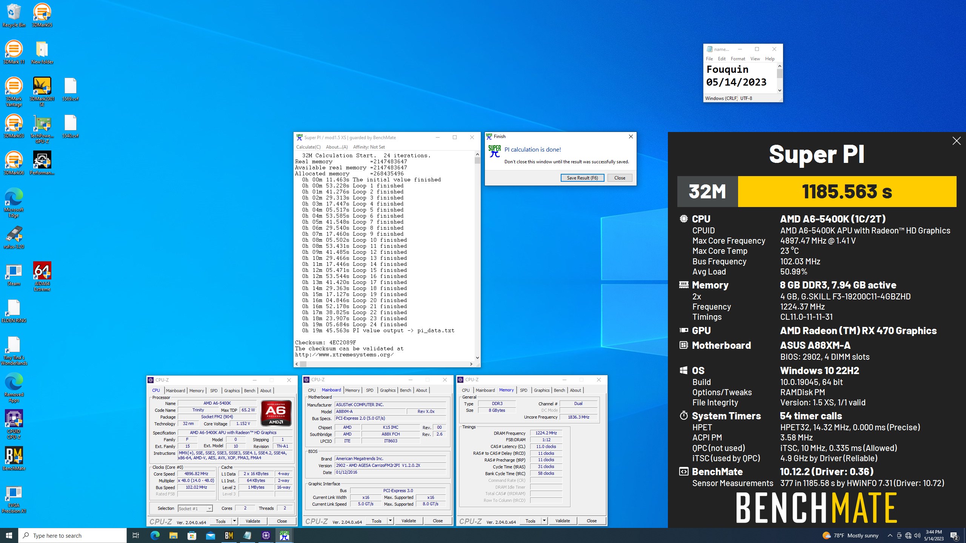
Task: Close the BenchMate Super PI result panel
Action: pos(956,141)
